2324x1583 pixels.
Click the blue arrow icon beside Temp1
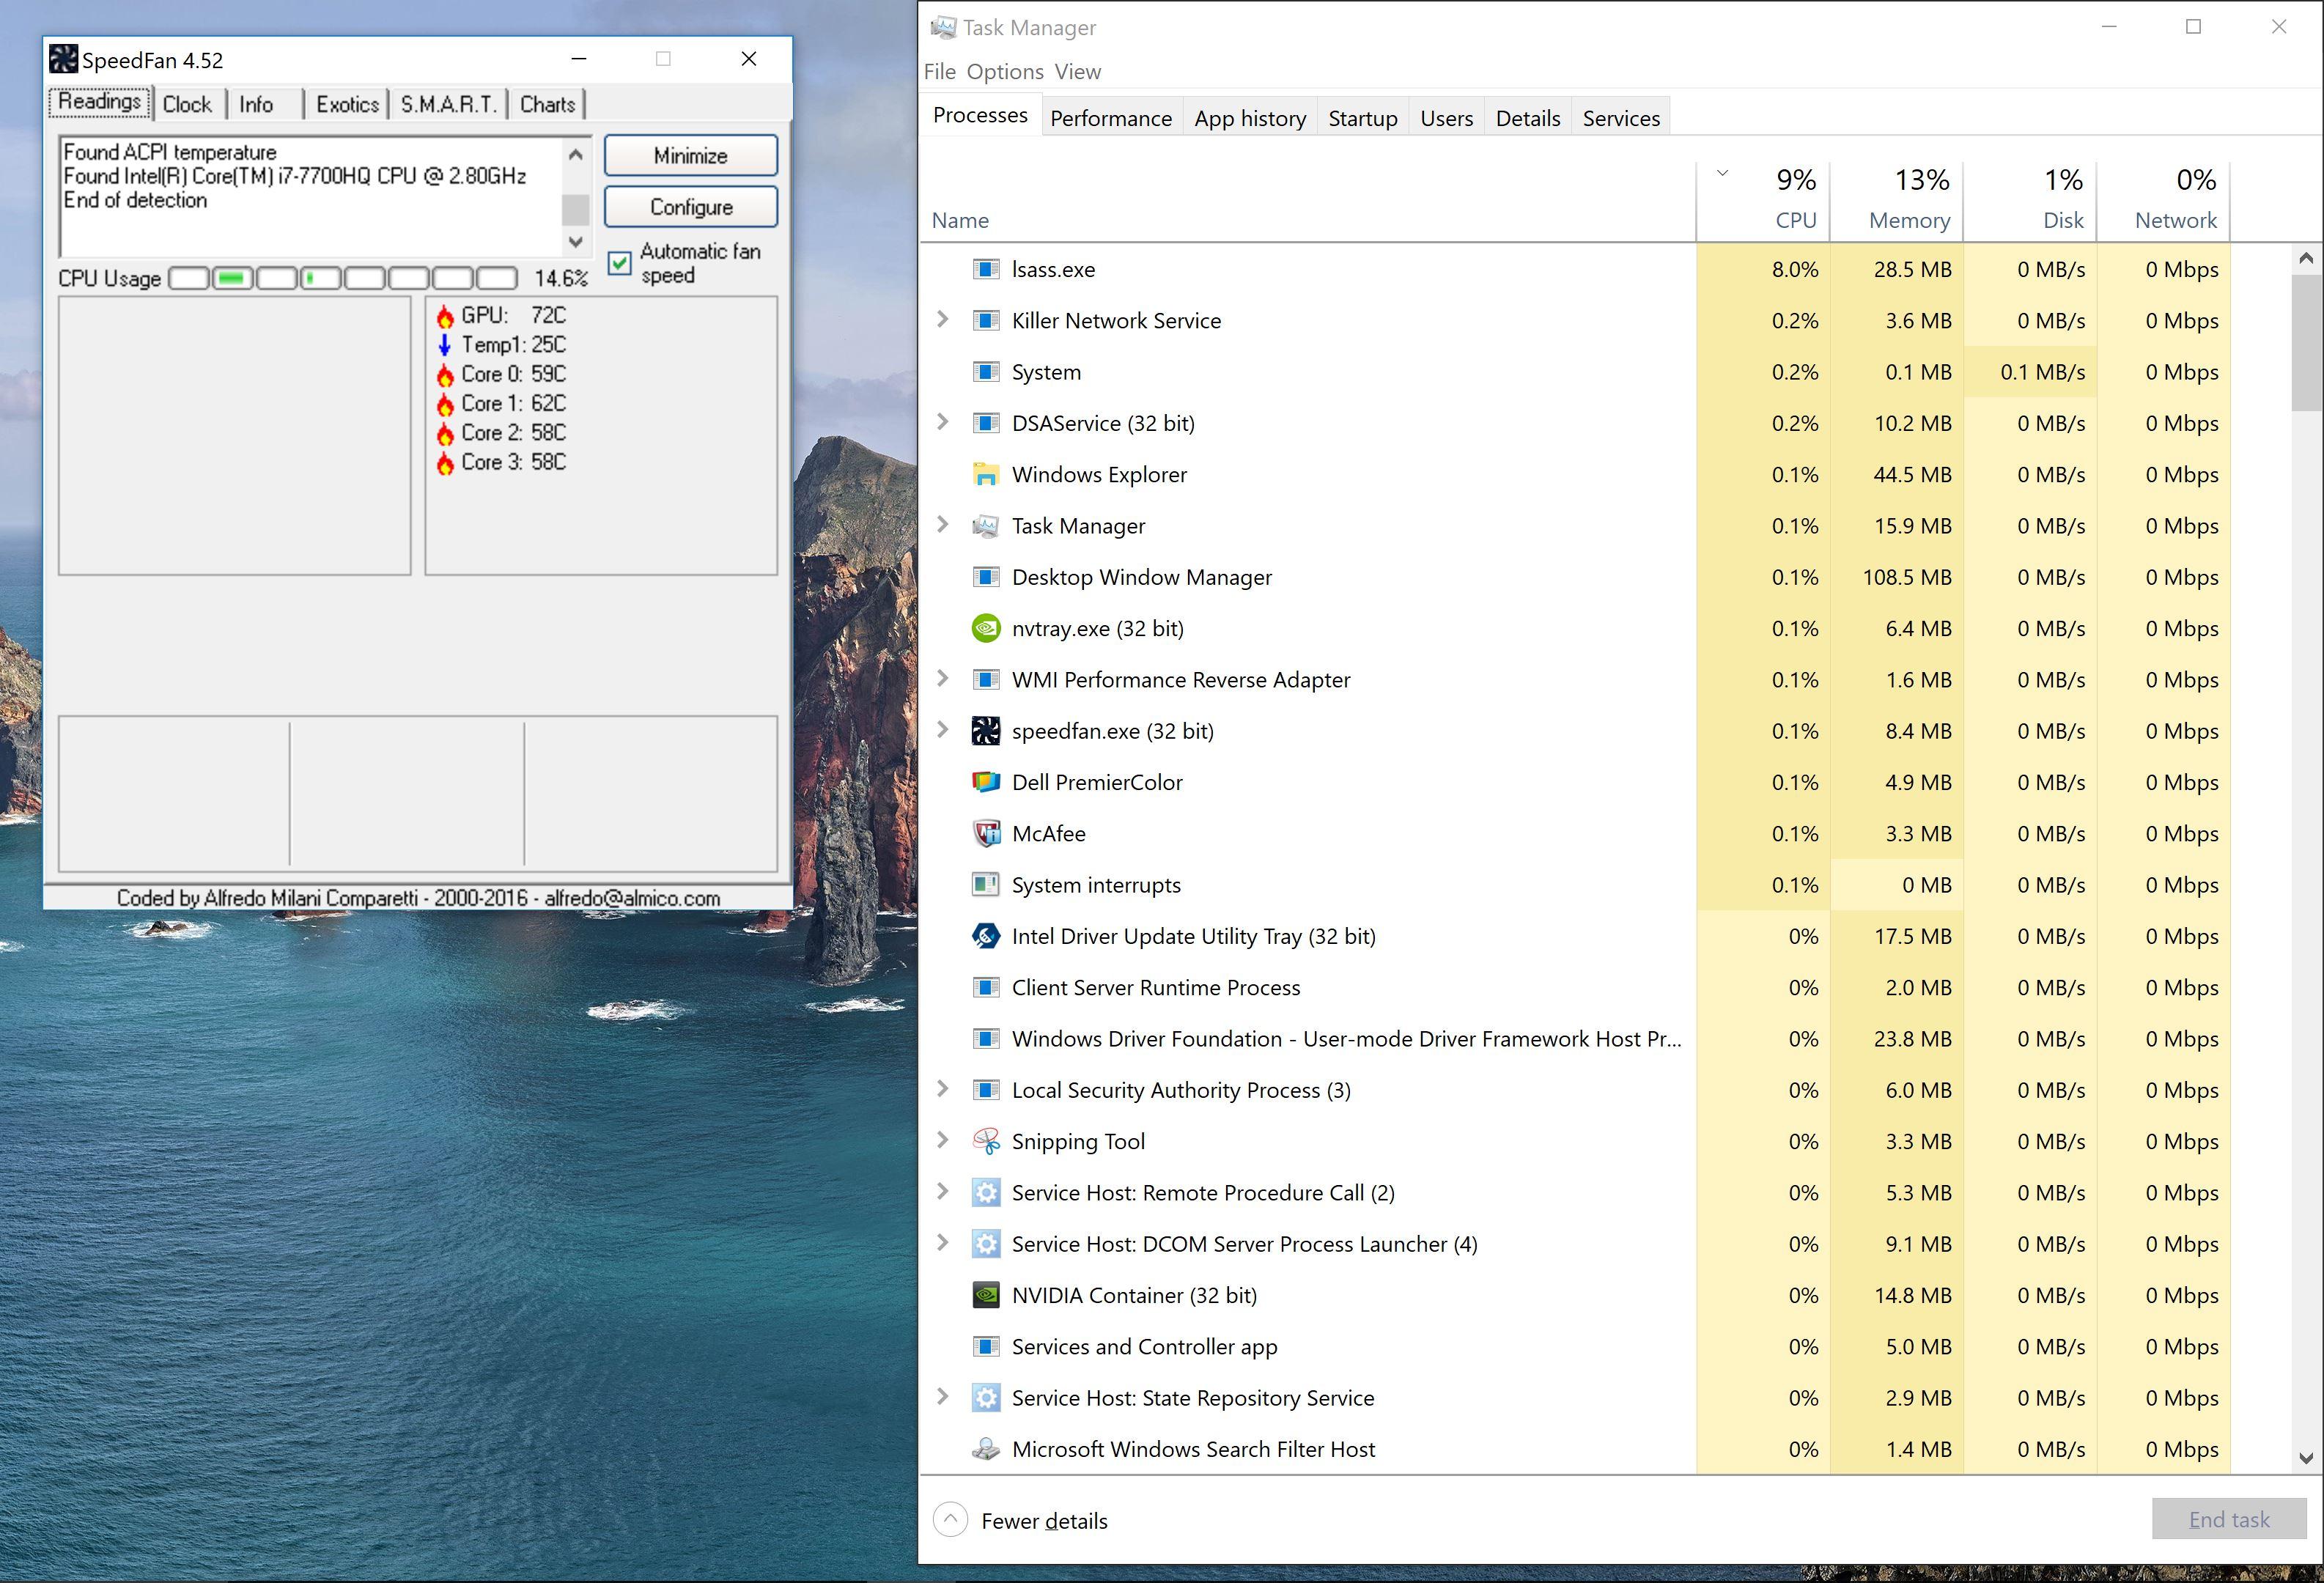click(x=445, y=344)
